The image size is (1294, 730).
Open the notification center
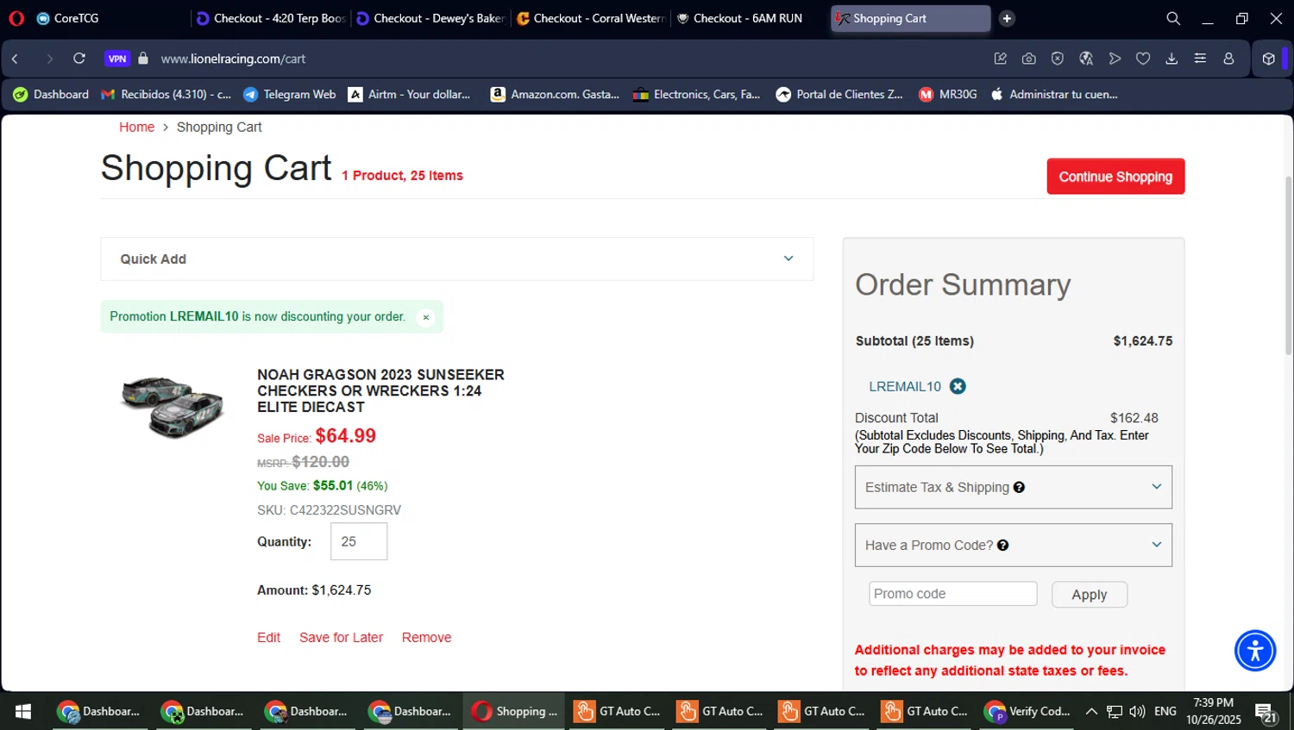[x=1266, y=713]
